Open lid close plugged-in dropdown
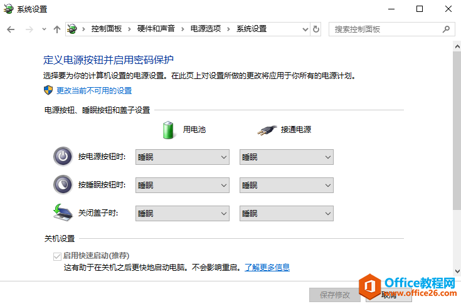461x304 pixels. 287,213
